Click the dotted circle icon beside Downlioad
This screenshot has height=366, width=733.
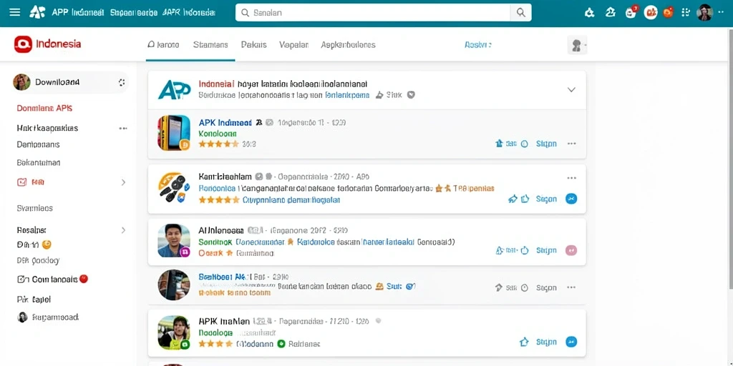[122, 83]
